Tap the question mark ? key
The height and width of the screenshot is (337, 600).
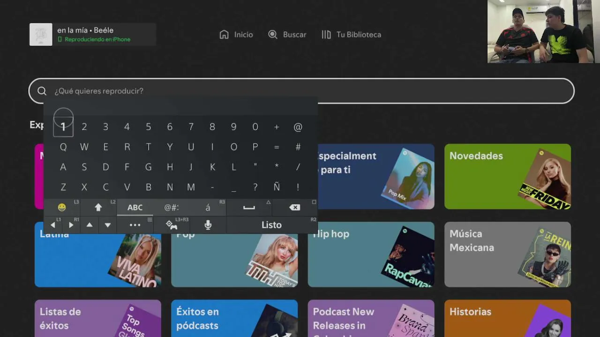255,187
